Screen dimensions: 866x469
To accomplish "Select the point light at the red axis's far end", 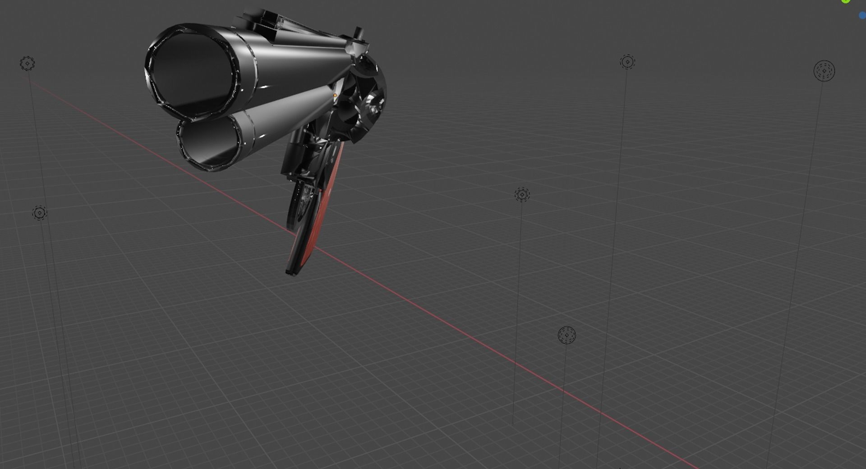I will [x=27, y=64].
